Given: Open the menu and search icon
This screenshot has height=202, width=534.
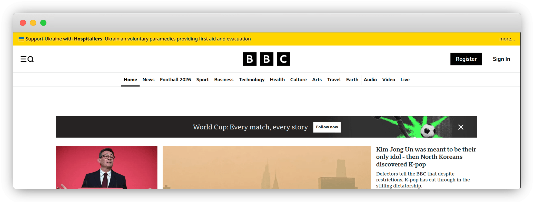Looking at the screenshot, I should click(x=27, y=59).
